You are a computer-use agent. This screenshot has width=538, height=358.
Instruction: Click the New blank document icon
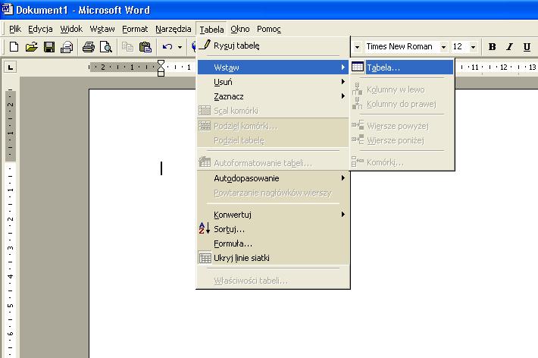point(14,47)
